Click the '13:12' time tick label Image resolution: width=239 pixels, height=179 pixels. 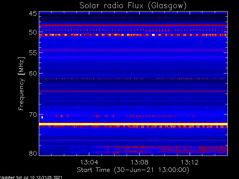coord(190,162)
